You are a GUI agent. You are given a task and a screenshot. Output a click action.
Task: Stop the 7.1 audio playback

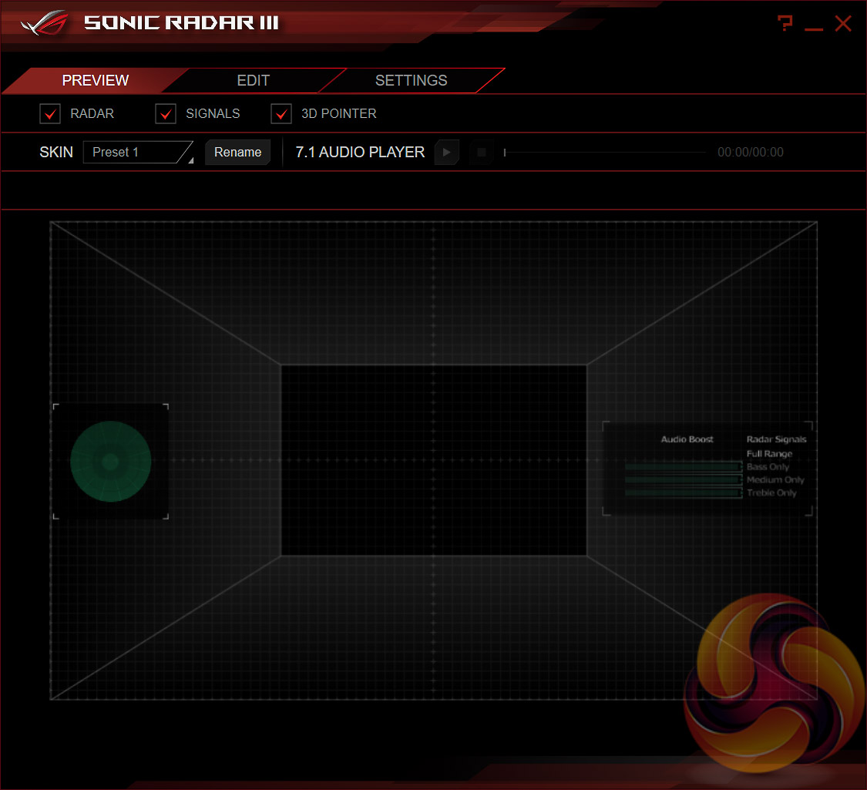click(x=482, y=152)
